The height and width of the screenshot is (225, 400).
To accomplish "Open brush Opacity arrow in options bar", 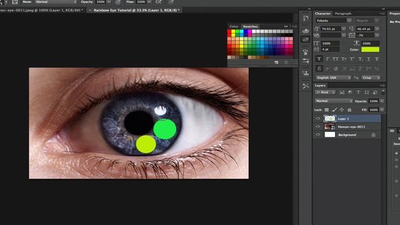I will pos(109,2).
